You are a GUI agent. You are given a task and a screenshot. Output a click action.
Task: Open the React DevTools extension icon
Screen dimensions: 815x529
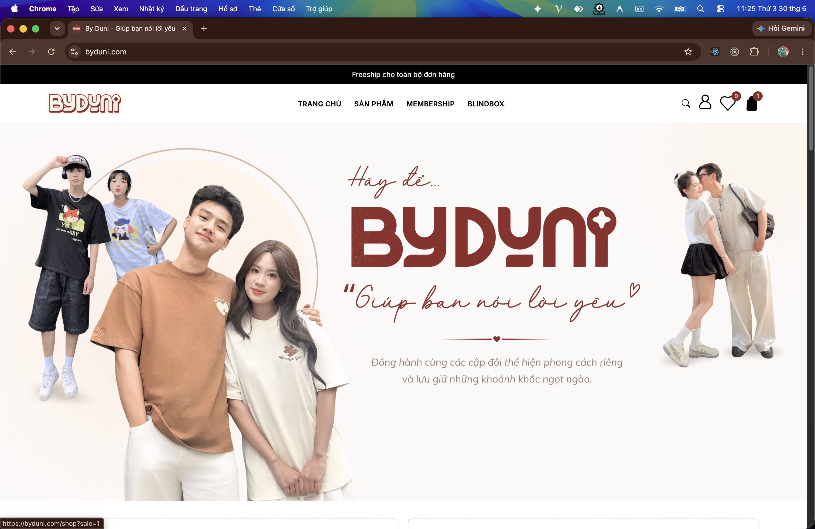[x=715, y=52]
